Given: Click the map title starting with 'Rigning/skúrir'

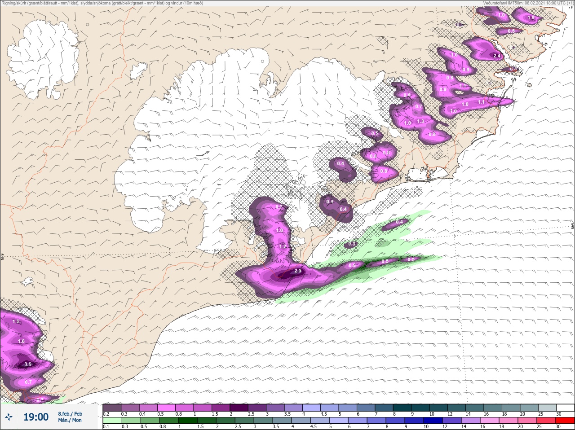Looking at the screenshot, I should (x=102, y=3).
